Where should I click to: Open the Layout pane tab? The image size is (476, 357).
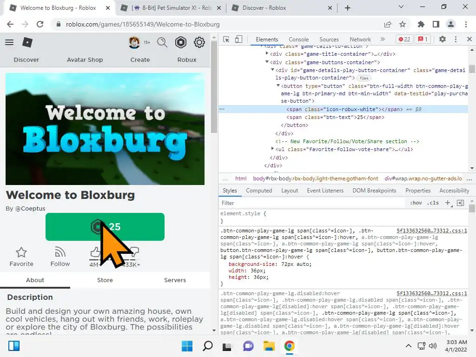[x=290, y=191]
